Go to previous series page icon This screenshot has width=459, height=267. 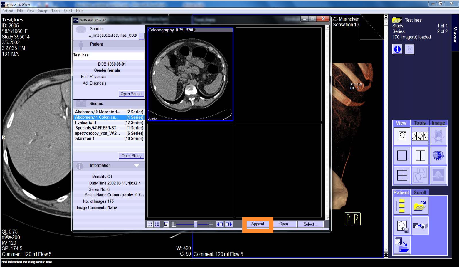220,224
